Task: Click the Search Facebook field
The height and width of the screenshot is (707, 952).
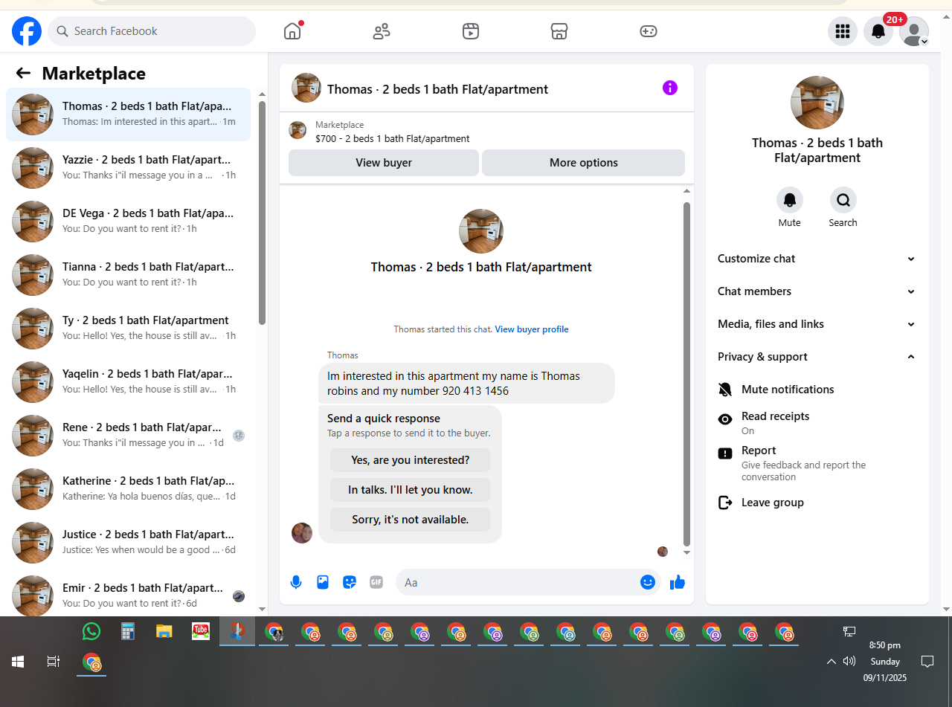Action: [x=152, y=31]
